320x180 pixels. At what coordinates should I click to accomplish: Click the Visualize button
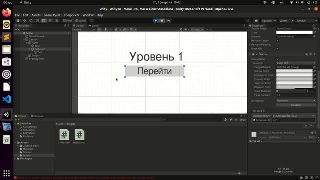[x=296, y=105]
